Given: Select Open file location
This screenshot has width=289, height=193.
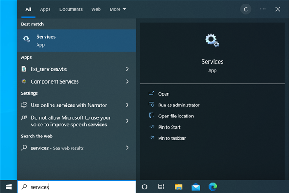Looking at the screenshot, I should click(x=176, y=116).
